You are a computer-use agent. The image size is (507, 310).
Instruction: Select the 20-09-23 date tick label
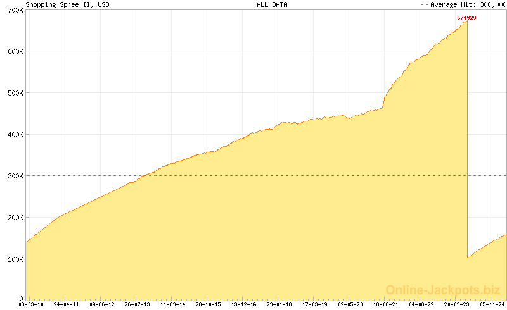tap(457, 304)
